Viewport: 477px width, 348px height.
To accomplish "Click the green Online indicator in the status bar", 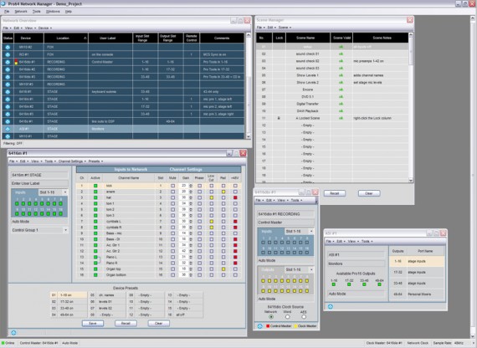I will pos(3,343).
